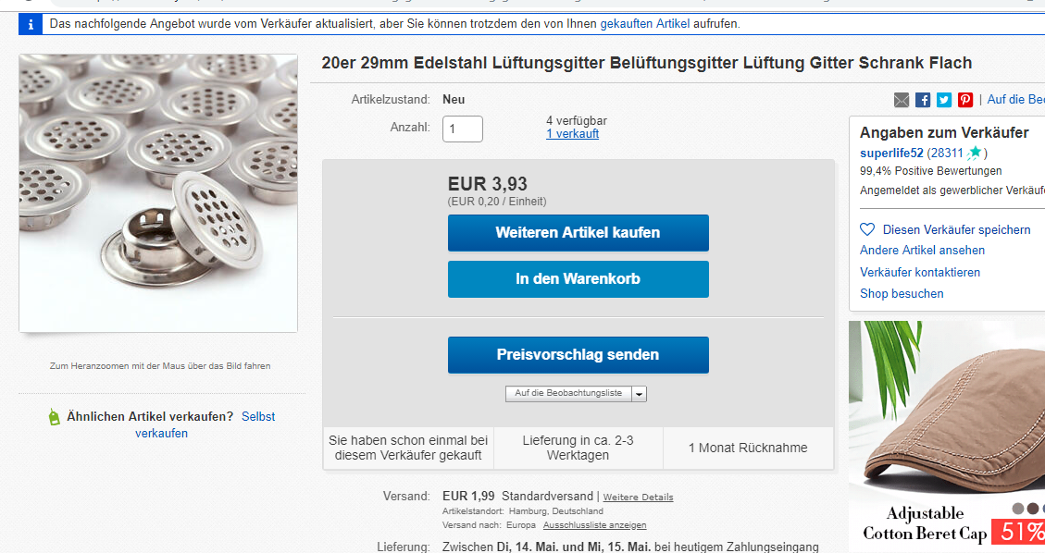Open the '1 verkauft' link
The image size is (1045, 553).
572,134
